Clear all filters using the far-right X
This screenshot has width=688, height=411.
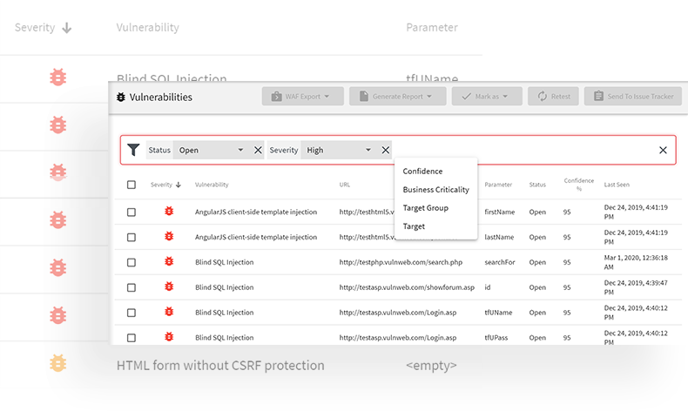663,150
